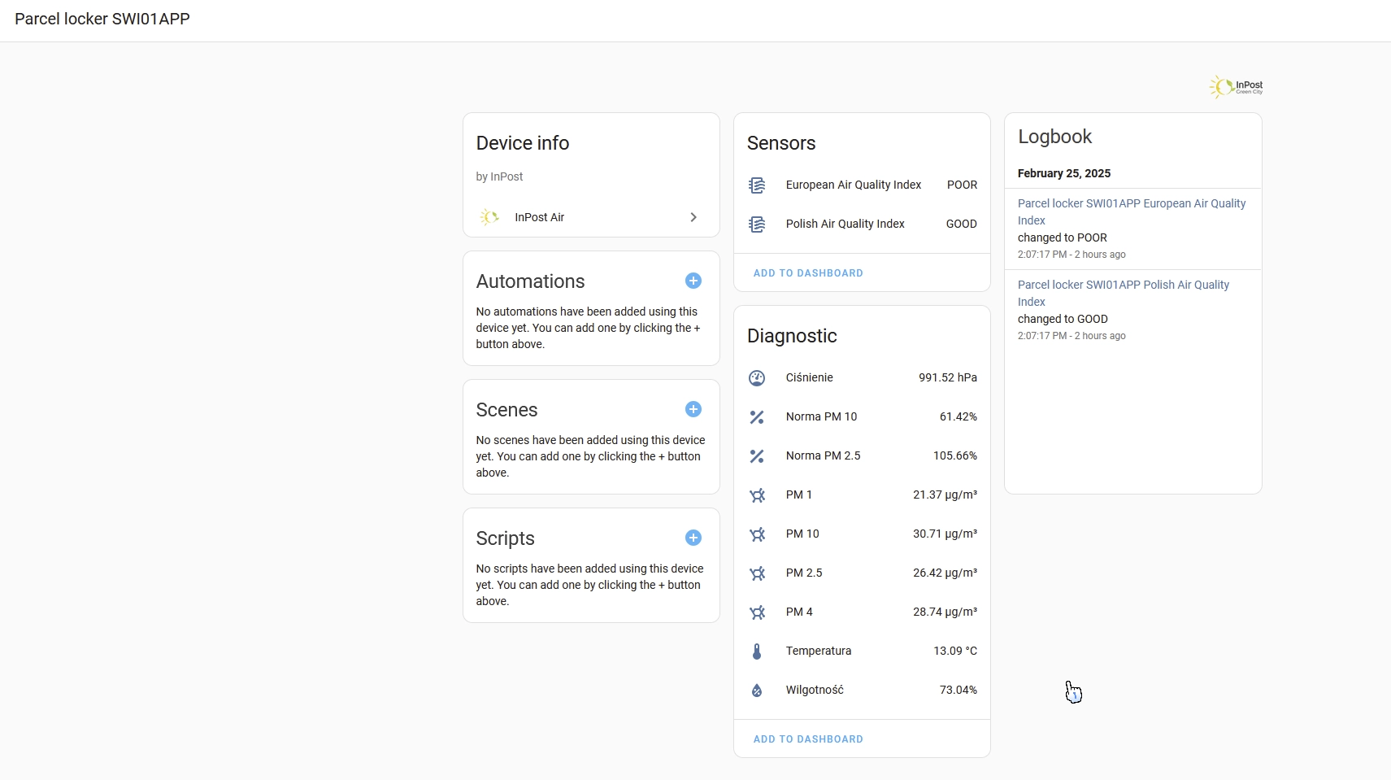Click the Temperatura thermometer icon

pyautogui.click(x=757, y=651)
